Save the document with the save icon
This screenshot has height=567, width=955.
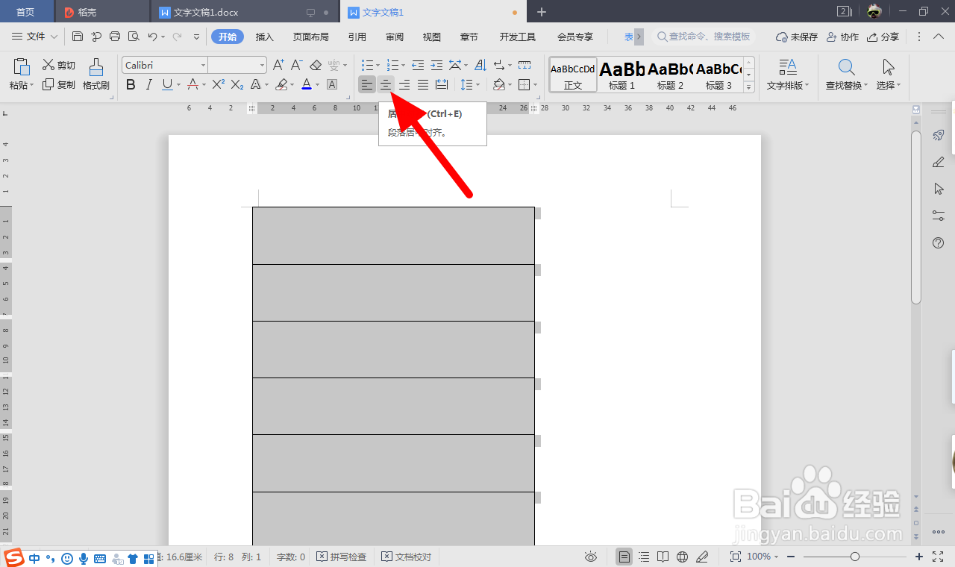point(78,37)
